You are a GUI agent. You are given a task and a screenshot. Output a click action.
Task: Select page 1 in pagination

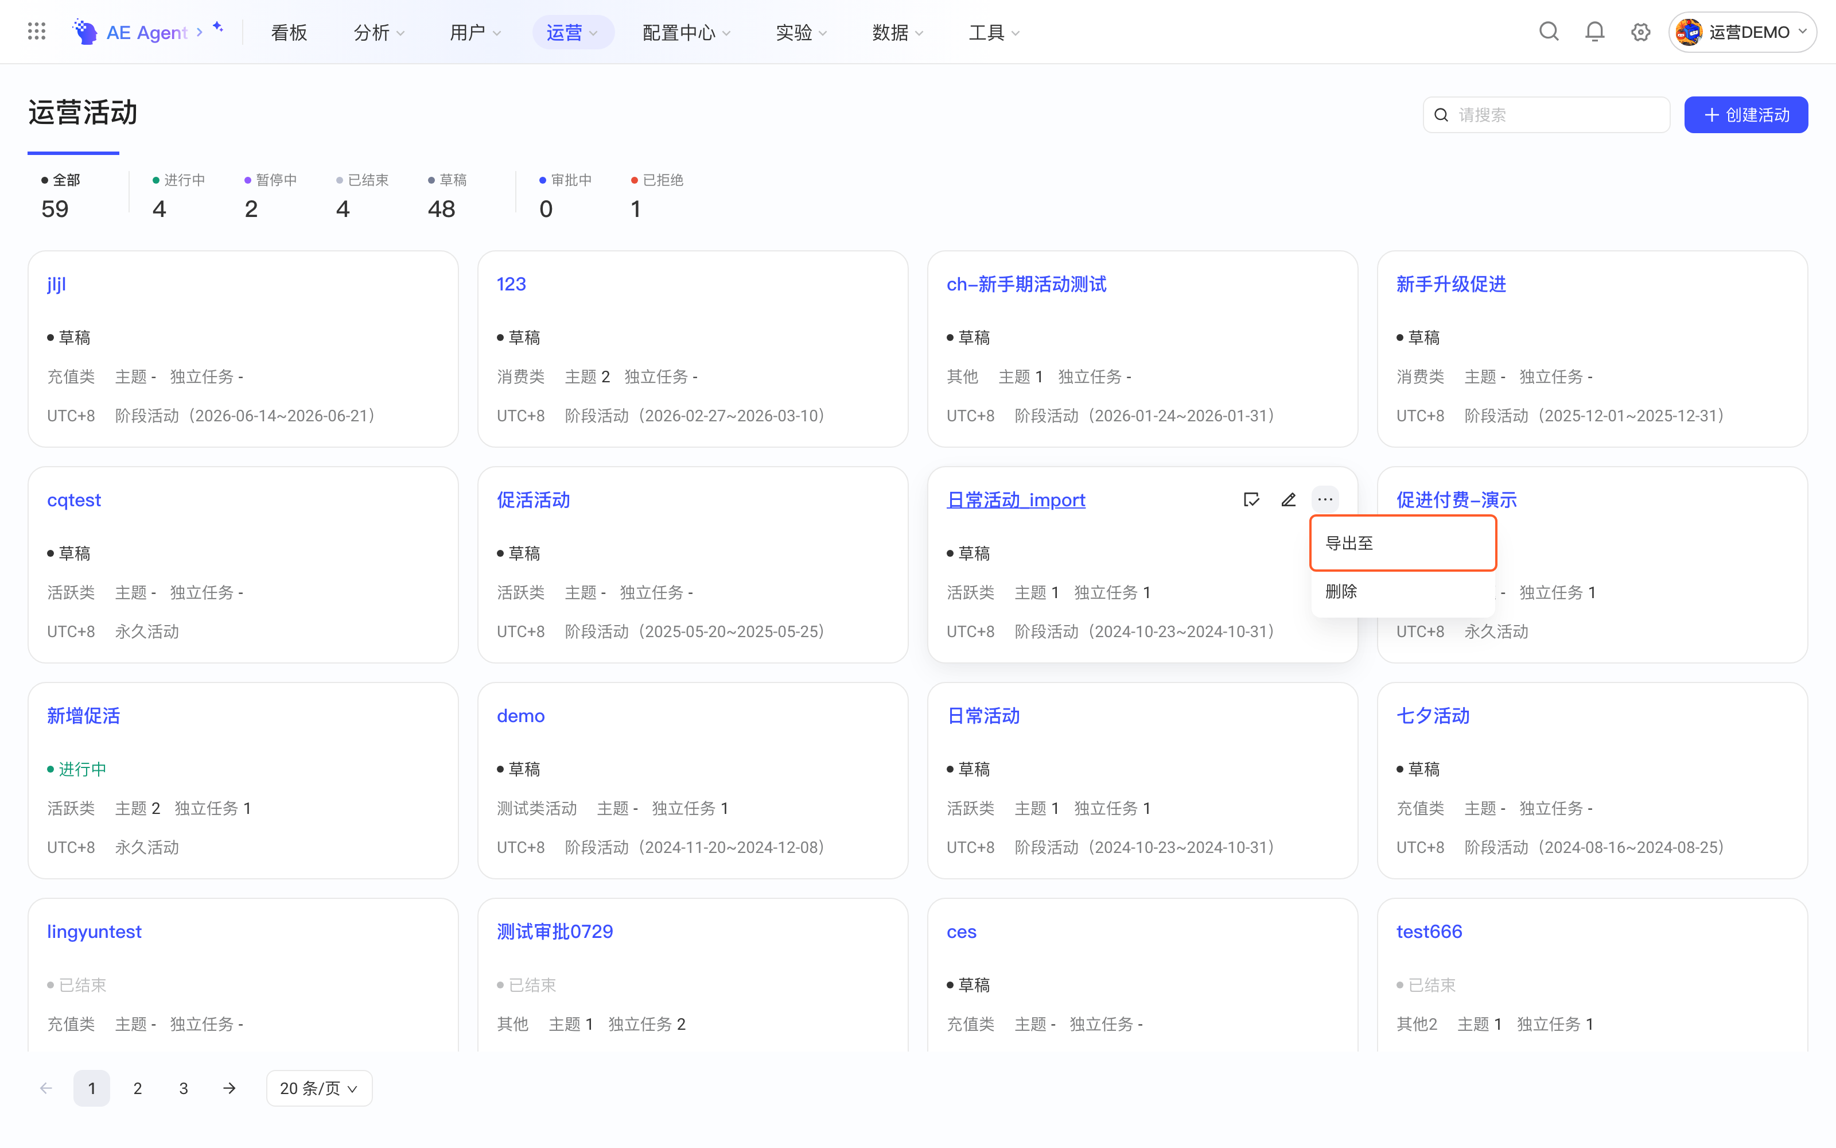tap(92, 1088)
